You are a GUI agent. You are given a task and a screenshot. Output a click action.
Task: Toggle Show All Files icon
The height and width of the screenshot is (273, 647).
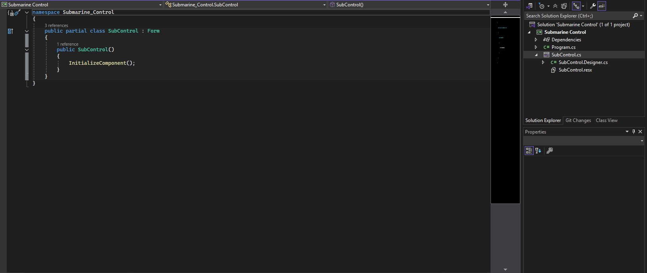point(564,6)
